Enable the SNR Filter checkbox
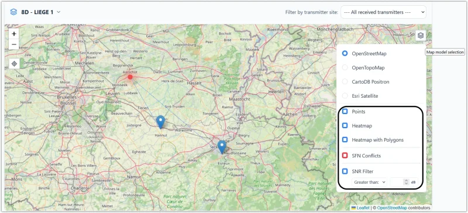The height and width of the screenshot is (213, 468). (x=345, y=171)
